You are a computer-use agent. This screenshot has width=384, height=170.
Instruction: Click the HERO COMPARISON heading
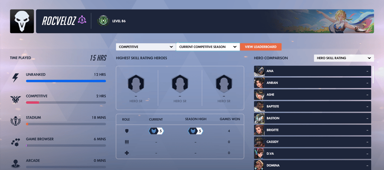tap(271, 58)
